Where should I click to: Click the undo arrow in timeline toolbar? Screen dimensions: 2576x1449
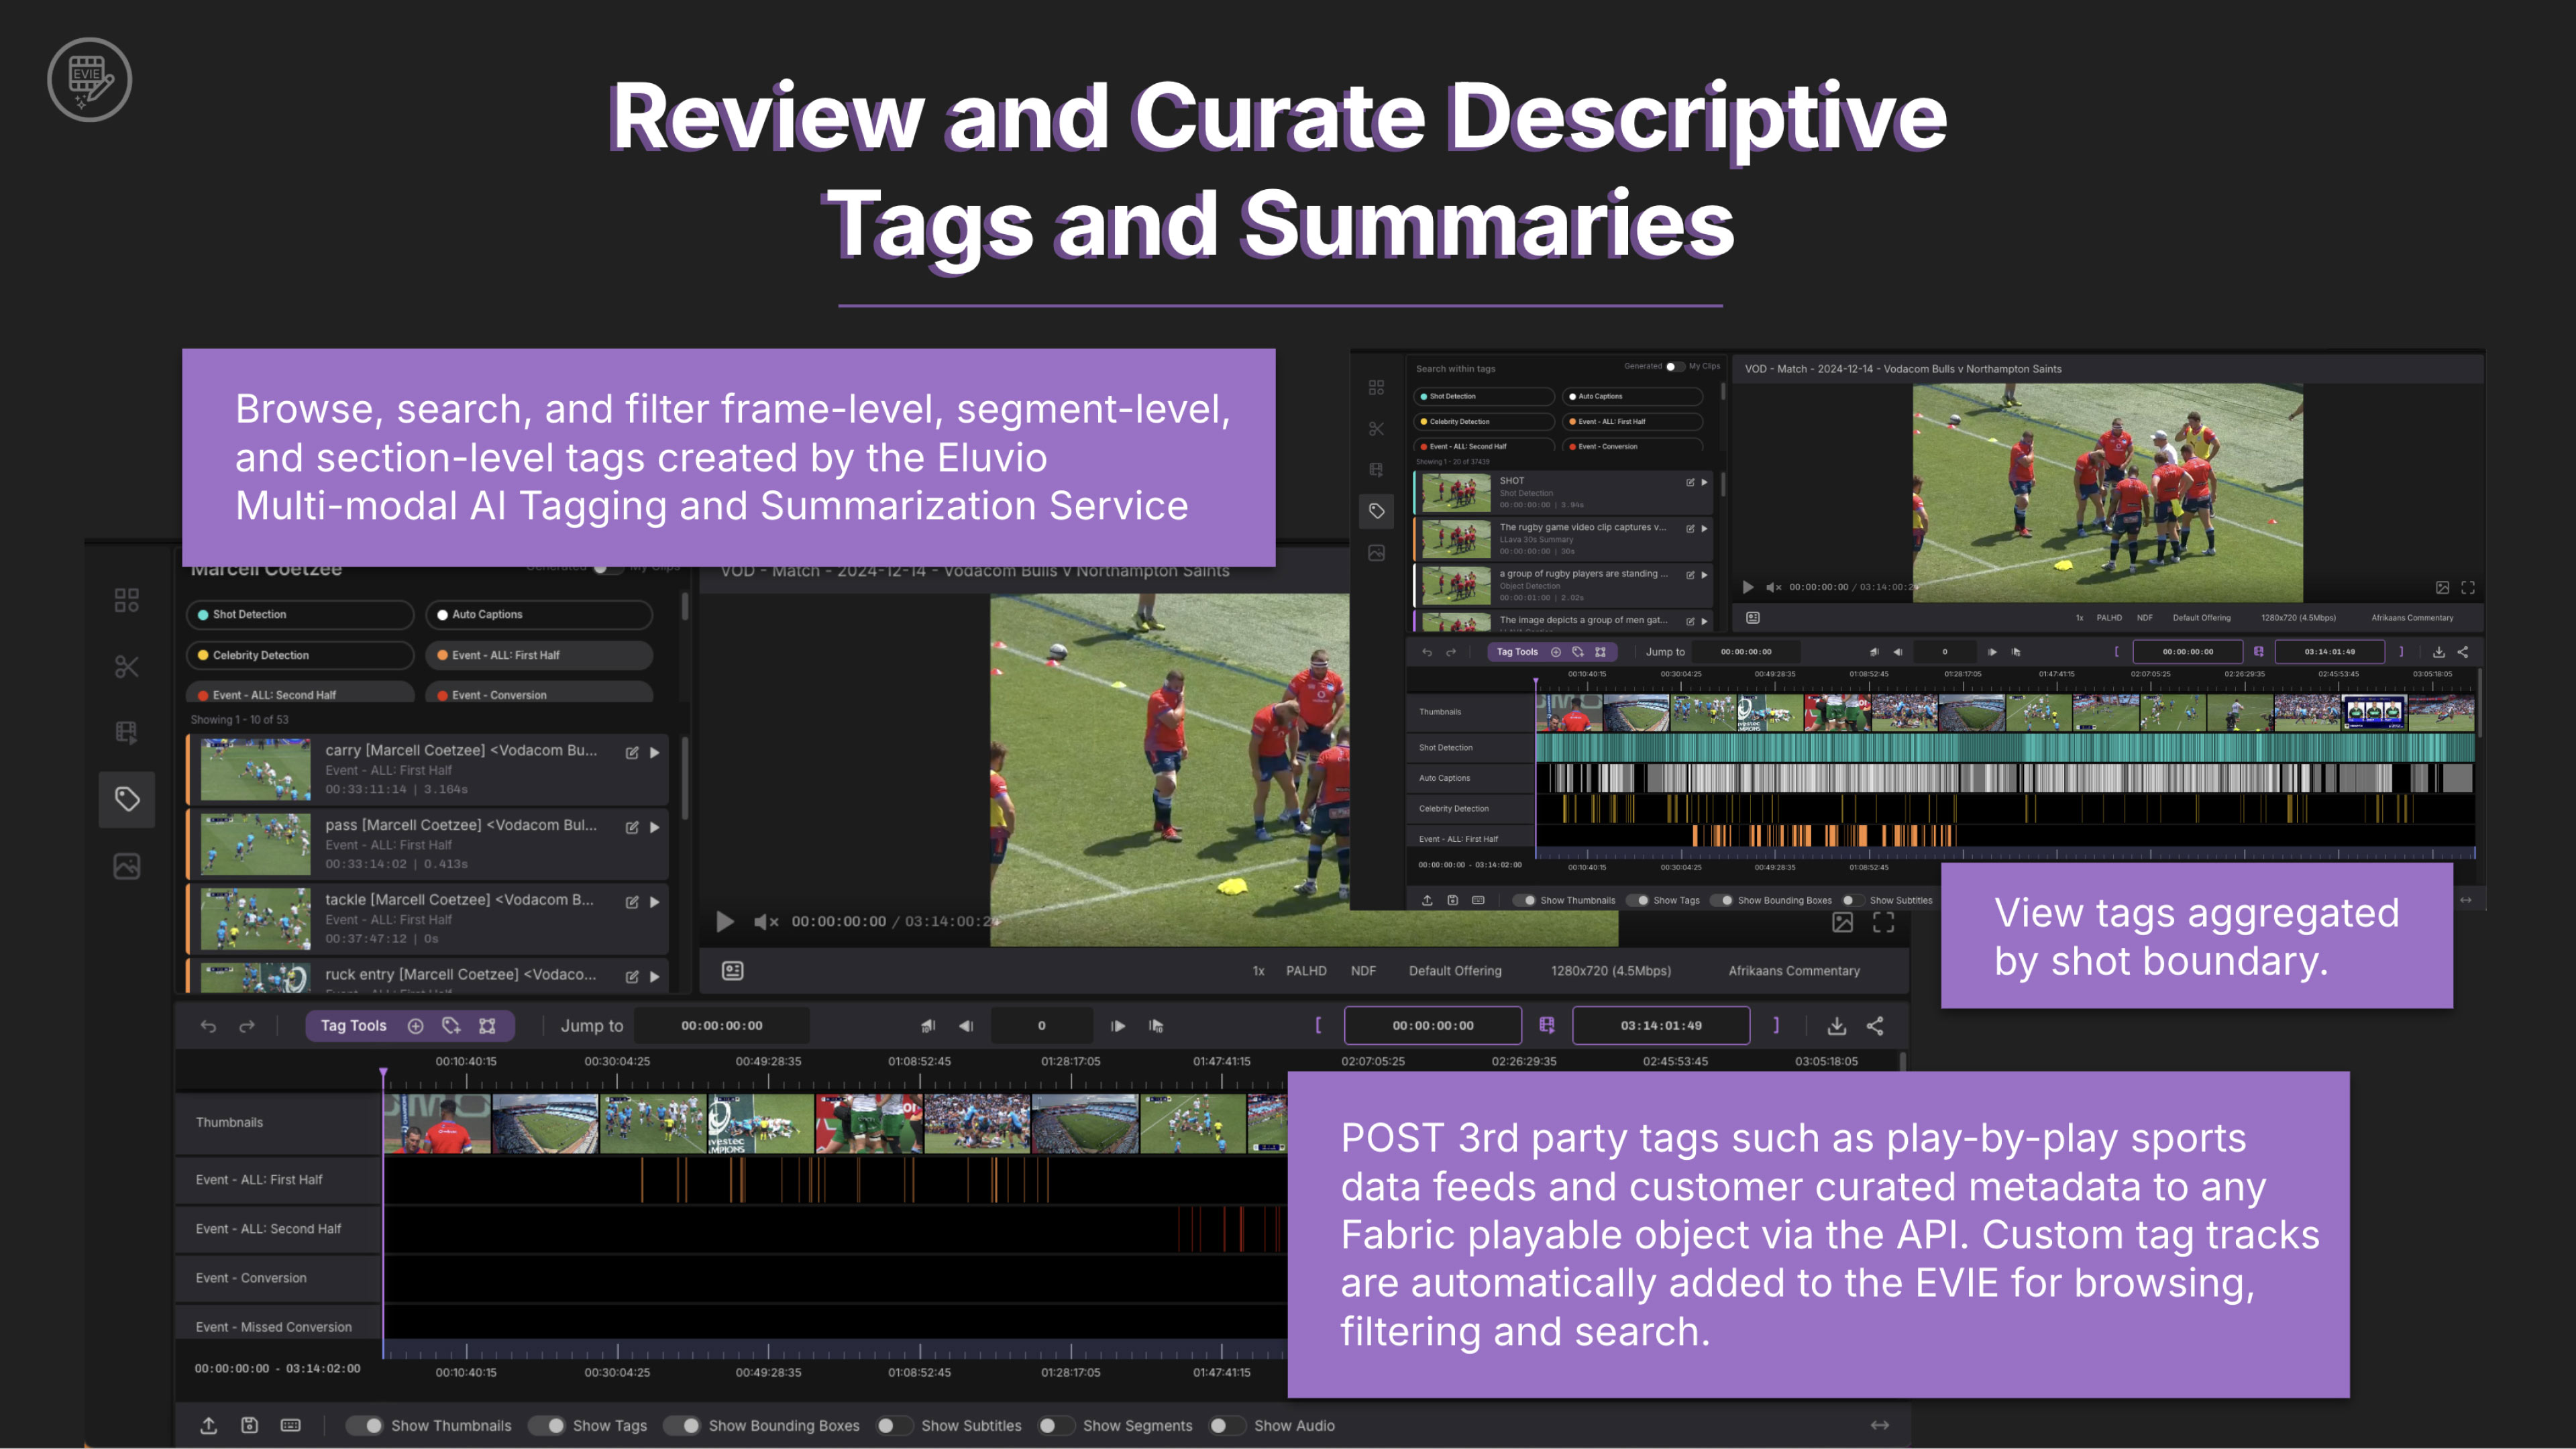click(x=208, y=1026)
